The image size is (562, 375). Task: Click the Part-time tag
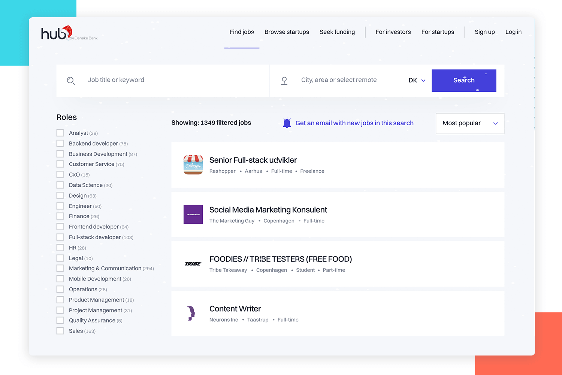[334, 270]
